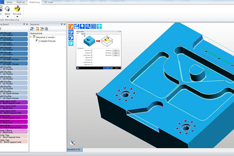Click the orange 3D cube view icon
The image size is (234, 156).
[x=71, y=26]
